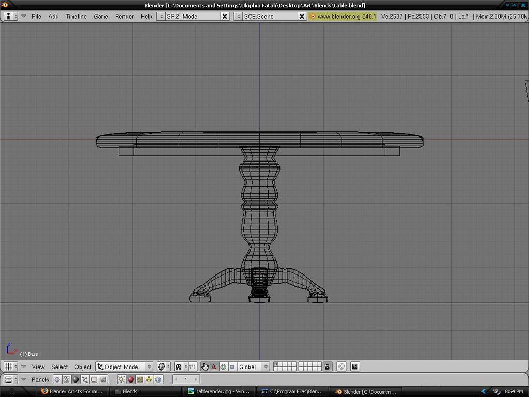This screenshot has width=529, height=397.
Task: Open the Select menu in 3D header
Action: coord(59,367)
